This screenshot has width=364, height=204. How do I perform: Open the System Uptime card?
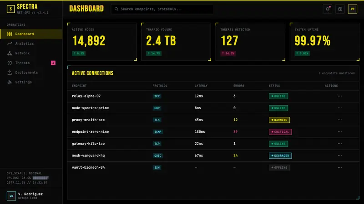pyautogui.click(x=324, y=42)
